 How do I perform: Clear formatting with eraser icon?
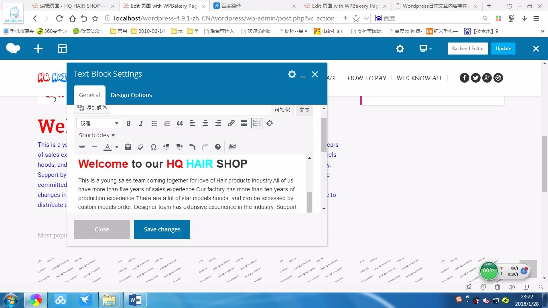pyautogui.click(x=141, y=147)
